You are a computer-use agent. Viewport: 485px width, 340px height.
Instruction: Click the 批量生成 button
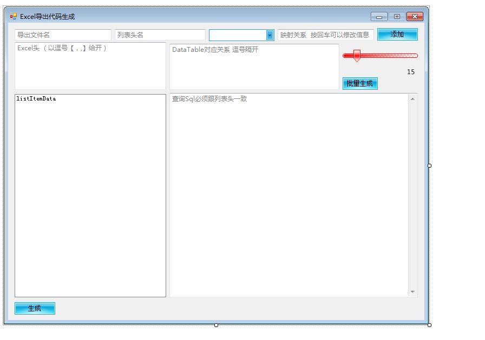point(360,83)
